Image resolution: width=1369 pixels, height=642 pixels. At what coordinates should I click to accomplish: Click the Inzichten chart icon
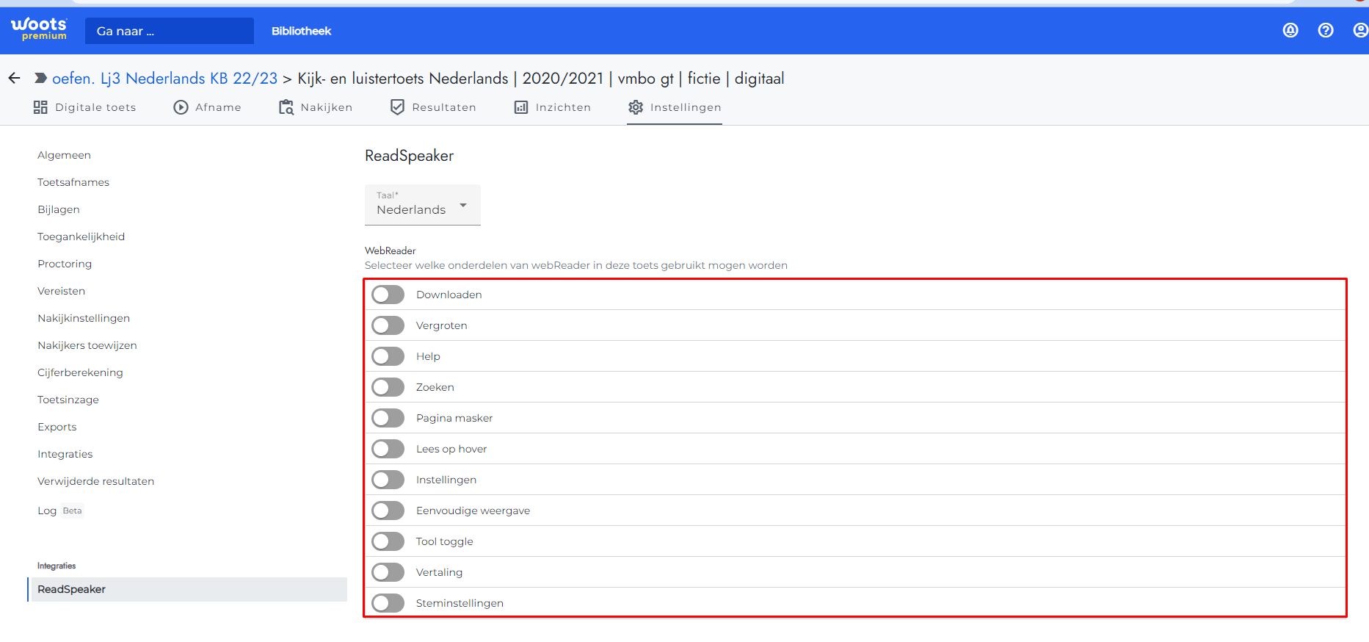(x=521, y=107)
